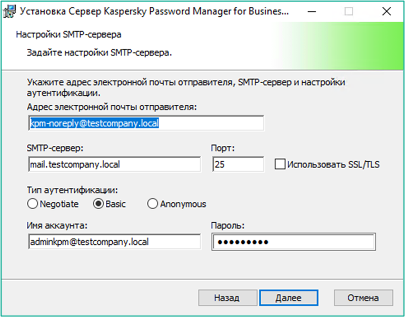Click the installer icon in the title bar

10,12
